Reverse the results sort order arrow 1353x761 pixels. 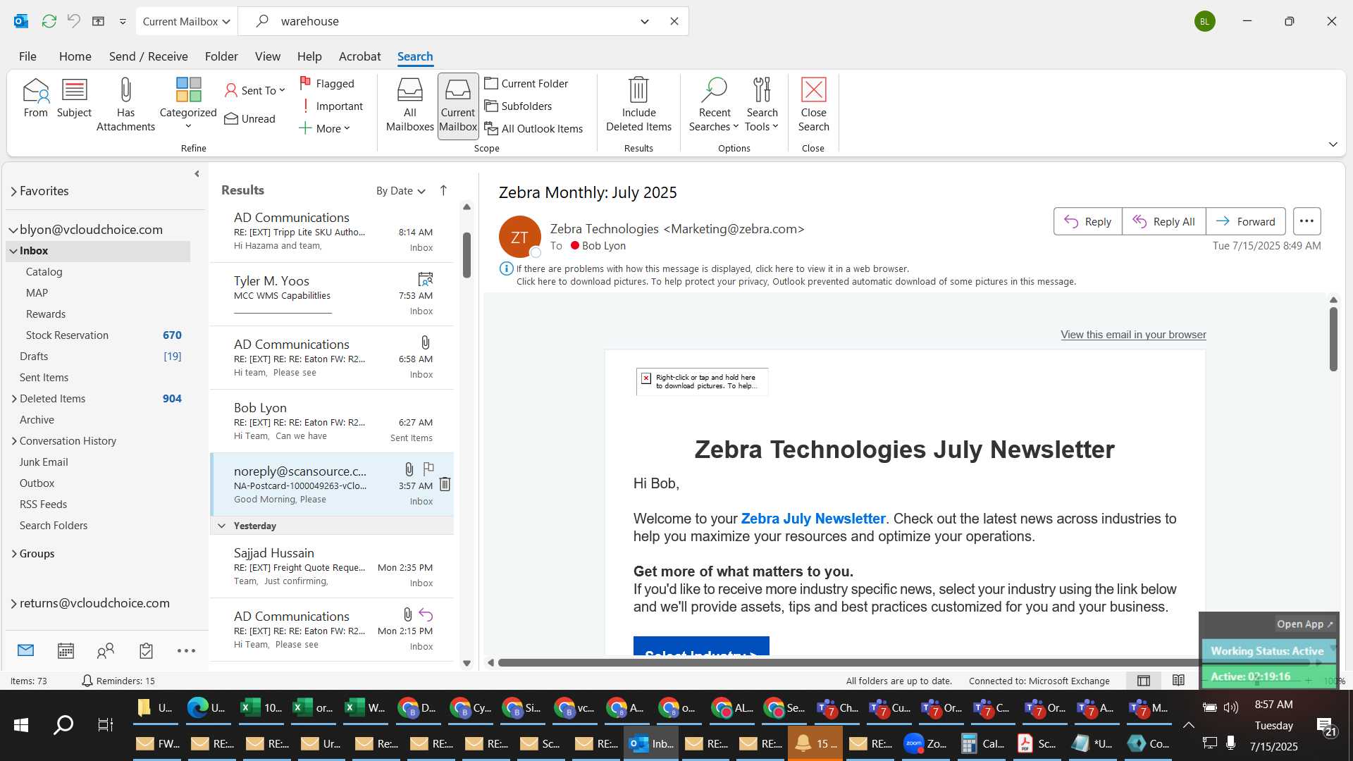(443, 191)
